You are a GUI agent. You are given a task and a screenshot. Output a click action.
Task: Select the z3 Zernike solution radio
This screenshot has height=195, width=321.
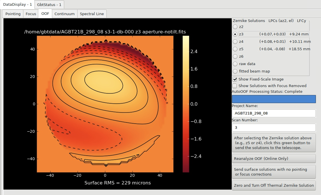(235, 34)
